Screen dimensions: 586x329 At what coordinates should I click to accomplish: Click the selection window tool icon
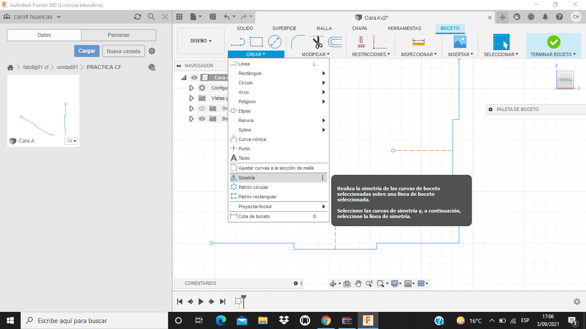tap(501, 42)
